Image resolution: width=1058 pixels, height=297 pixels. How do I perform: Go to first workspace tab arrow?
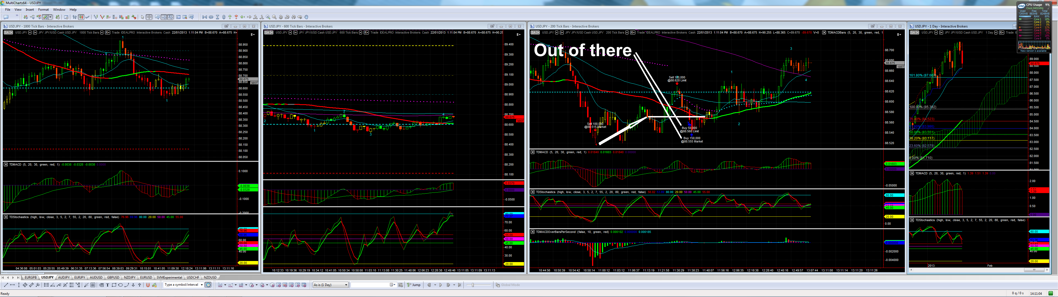pos(3,278)
